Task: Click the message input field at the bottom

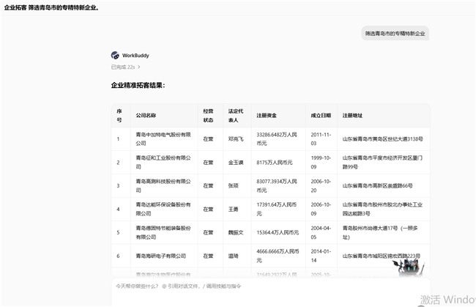Action: pyautogui.click(x=271, y=292)
